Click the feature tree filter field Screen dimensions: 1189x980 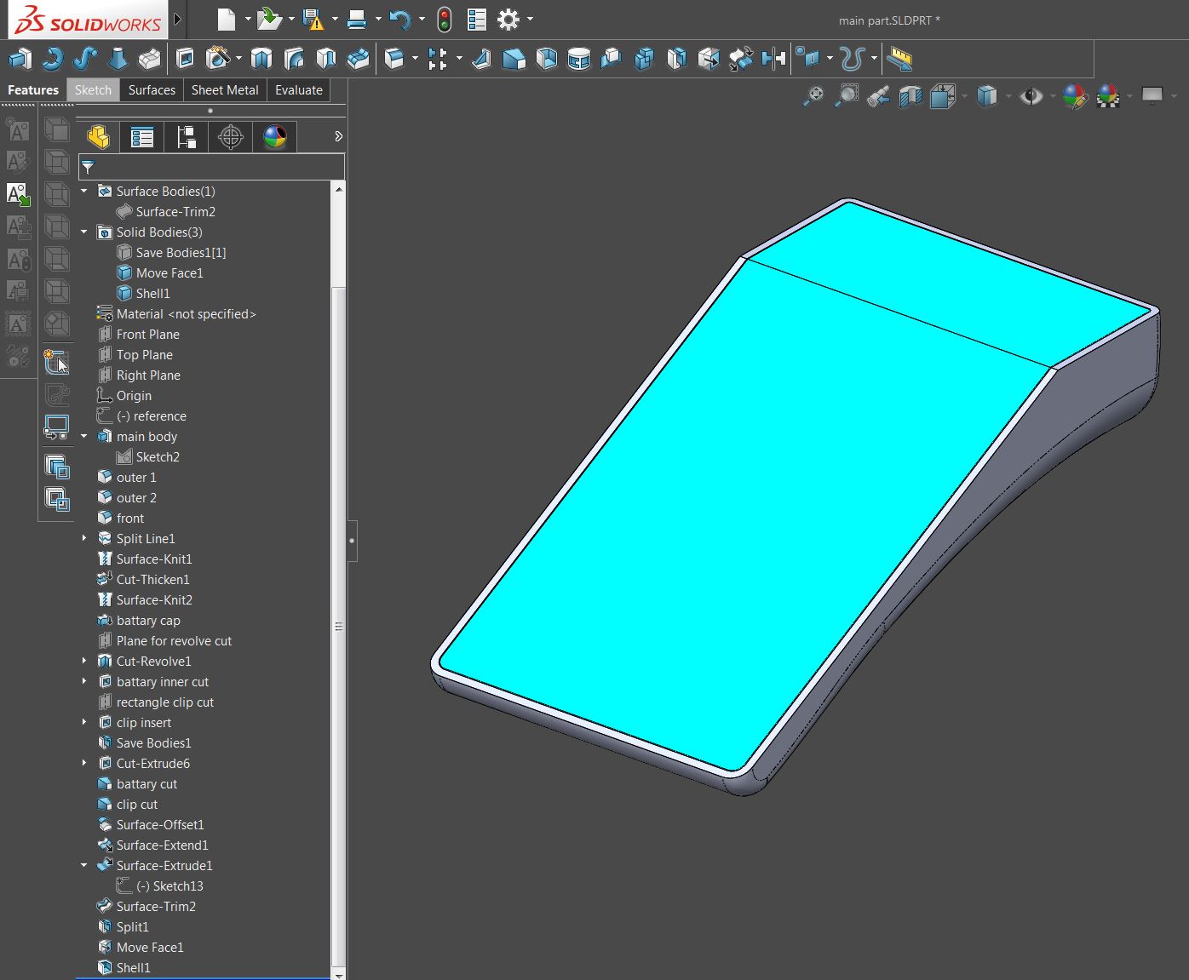(217, 168)
